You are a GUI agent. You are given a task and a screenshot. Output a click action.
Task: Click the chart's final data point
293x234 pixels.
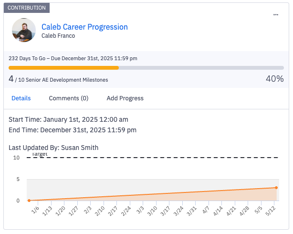(276, 188)
